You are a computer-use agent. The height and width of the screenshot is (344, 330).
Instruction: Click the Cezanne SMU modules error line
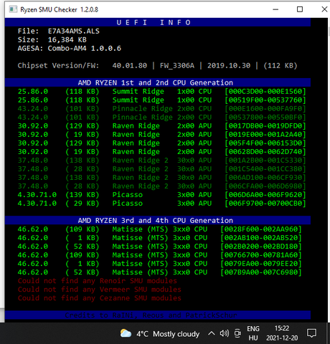point(100,298)
